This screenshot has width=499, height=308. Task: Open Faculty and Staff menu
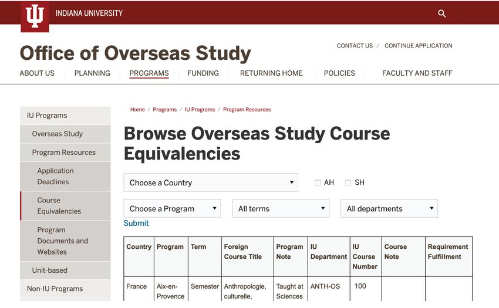coord(417,73)
